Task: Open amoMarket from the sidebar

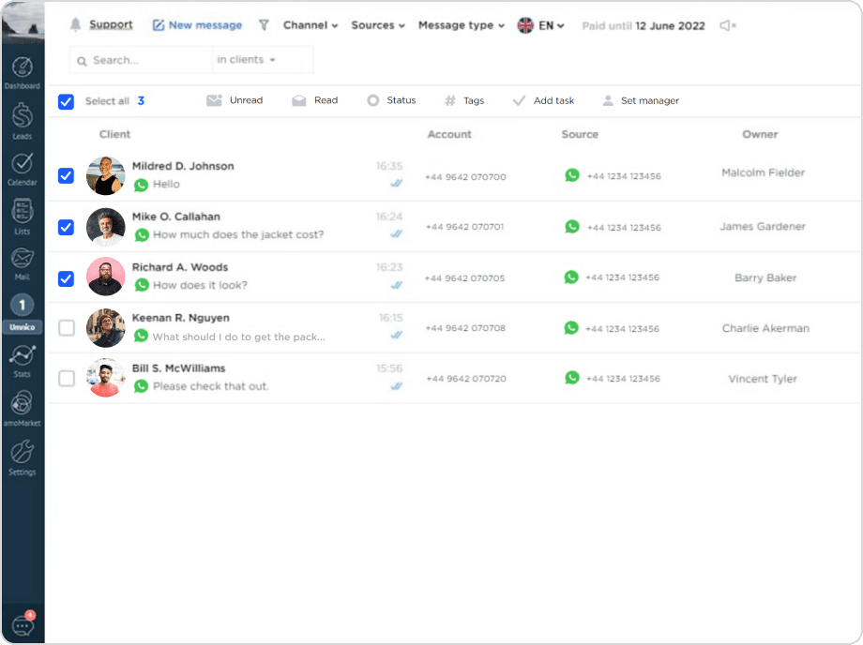Action: pyautogui.click(x=23, y=408)
